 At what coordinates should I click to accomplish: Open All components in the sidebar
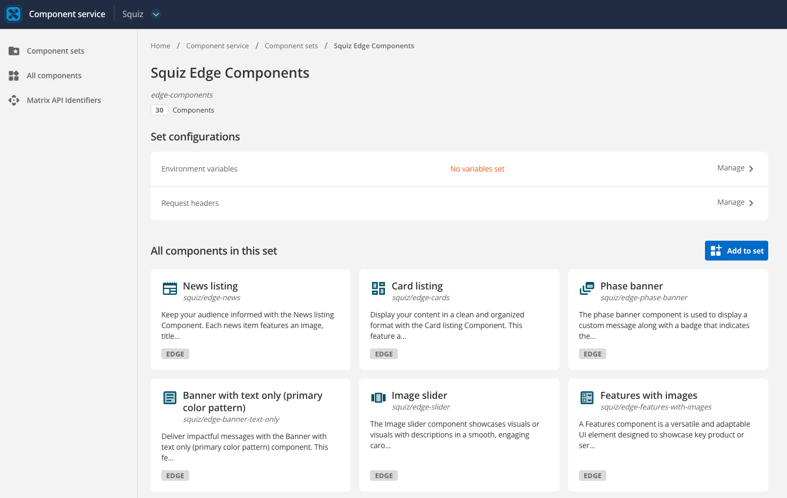coord(54,76)
